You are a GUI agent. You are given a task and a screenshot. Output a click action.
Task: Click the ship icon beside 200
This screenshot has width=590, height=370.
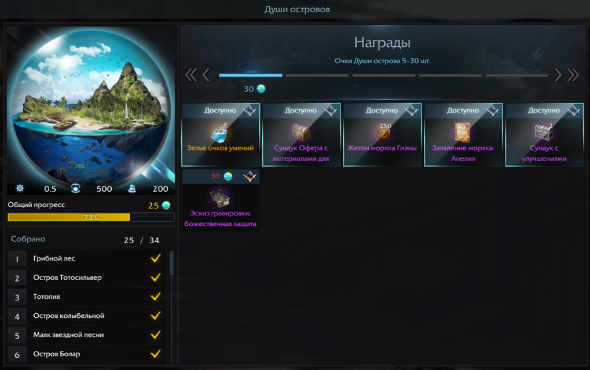click(x=132, y=188)
